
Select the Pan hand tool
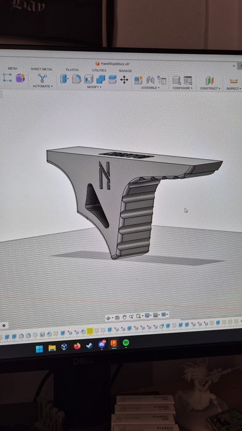(124, 317)
